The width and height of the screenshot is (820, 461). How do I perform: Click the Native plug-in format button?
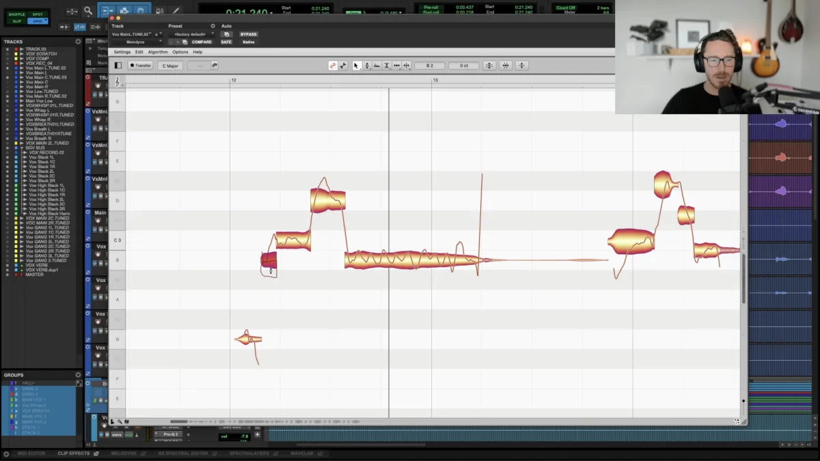pos(249,42)
